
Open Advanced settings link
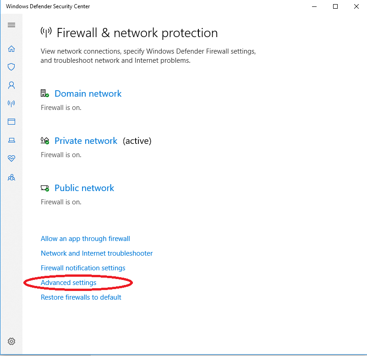click(69, 283)
